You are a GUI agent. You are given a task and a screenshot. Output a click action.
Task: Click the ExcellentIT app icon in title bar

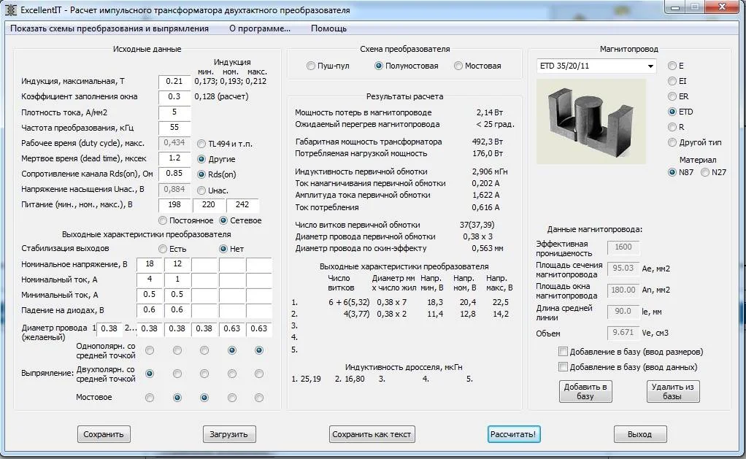(10, 10)
